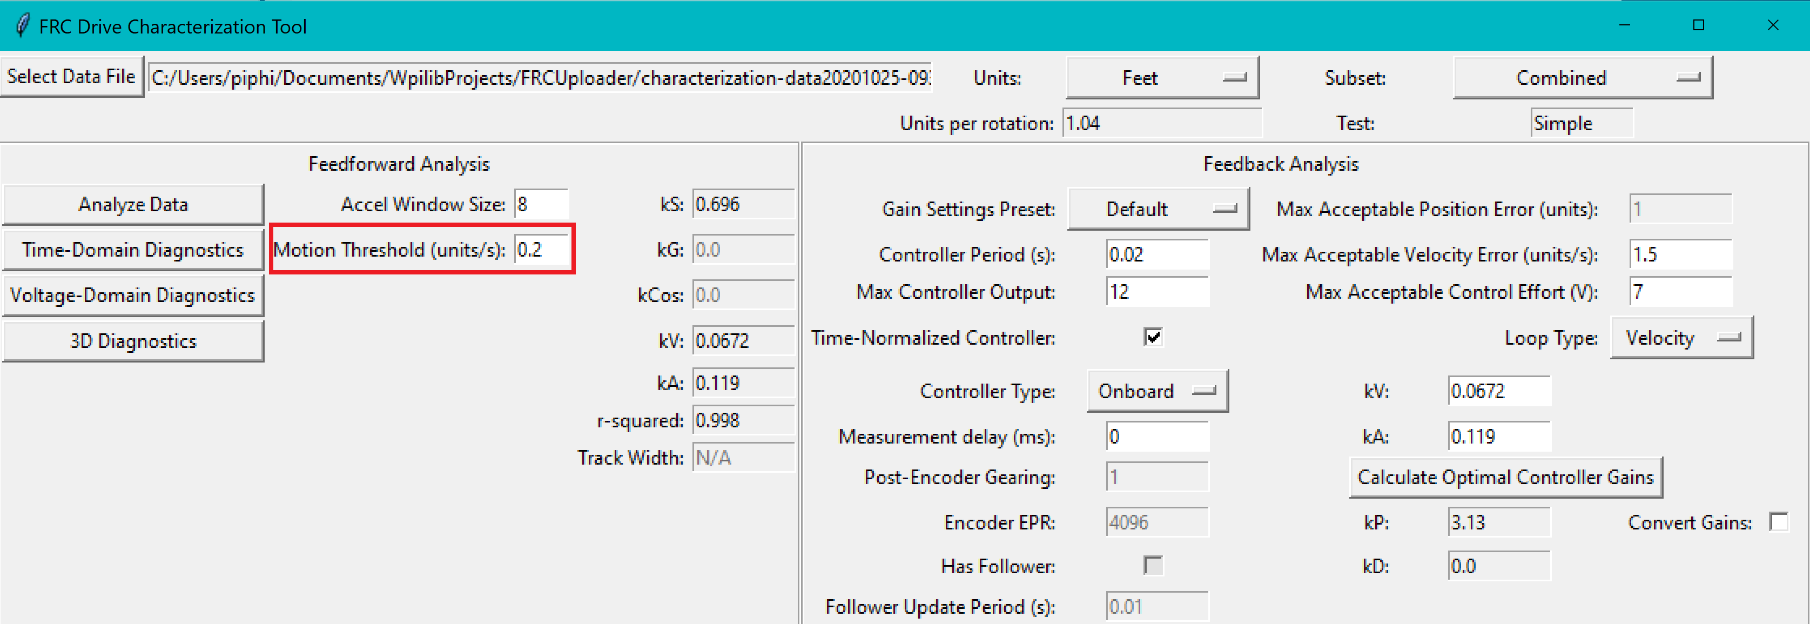This screenshot has height=624, width=1810.
Task: Click the Test field showing Simple
Action: (1582, 124)
